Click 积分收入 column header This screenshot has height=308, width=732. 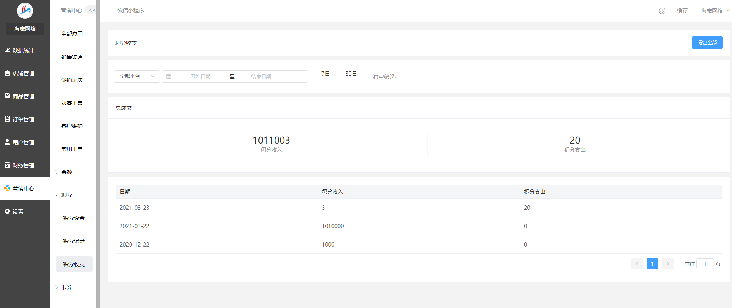point(333,192)
